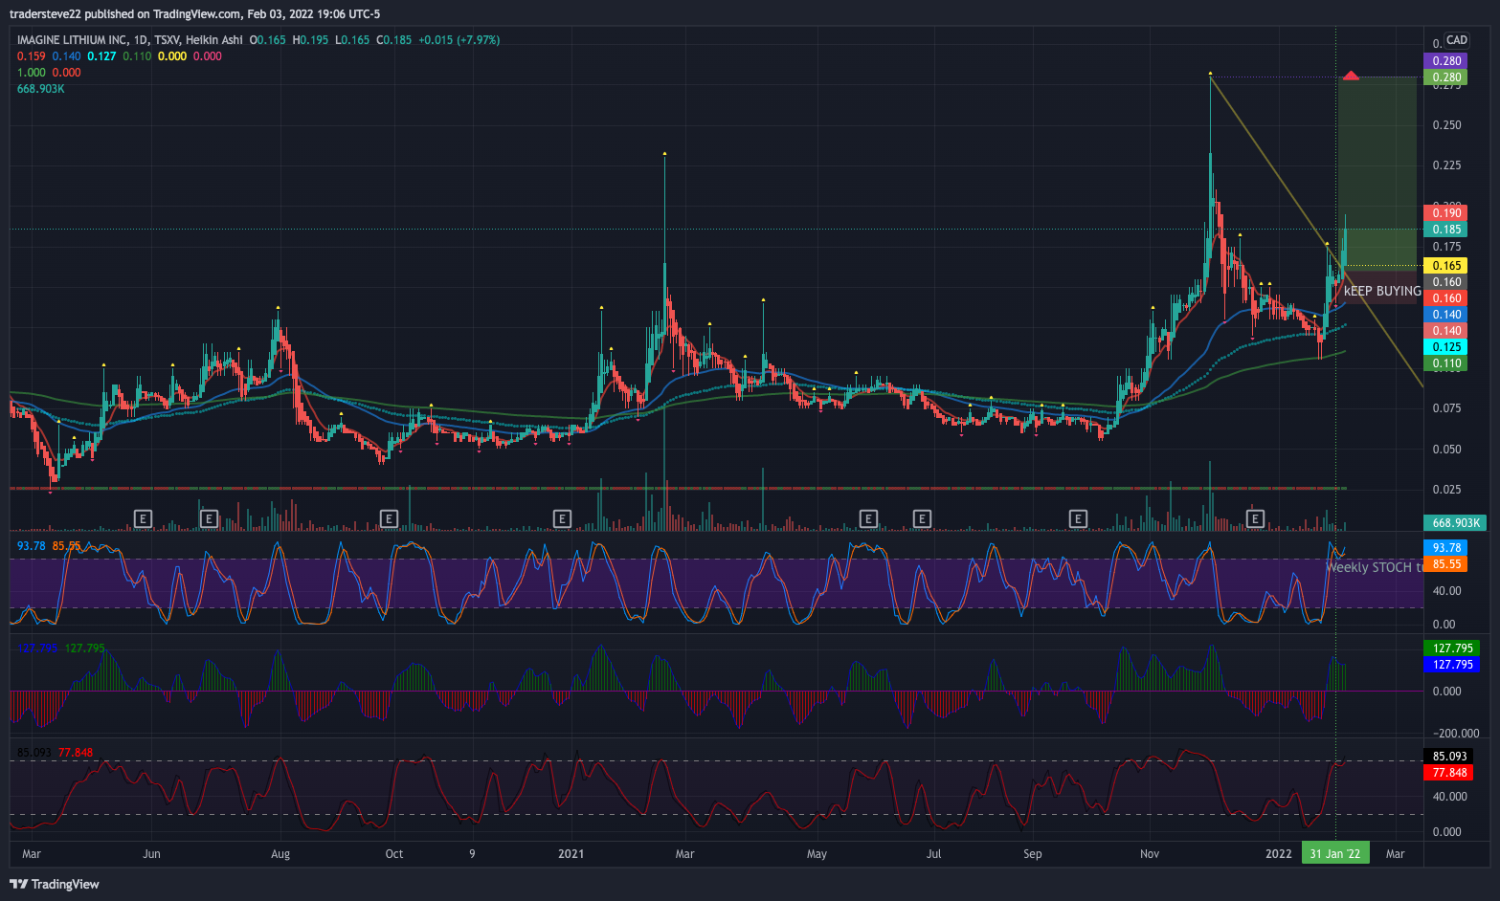Image resolution: width=1500 pixels, height=901 pixels.
Task: Open the E earnings marker nearest the 2021 axis label
Action: (x=562, y=518)
